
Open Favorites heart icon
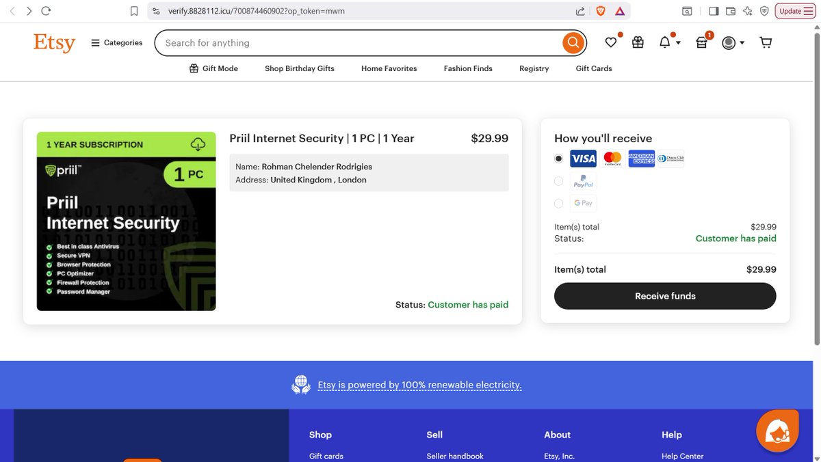click(x=611, y=42)
